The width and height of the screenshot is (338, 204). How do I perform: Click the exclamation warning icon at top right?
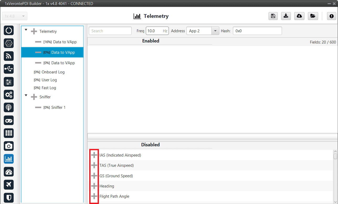[331, 16]
